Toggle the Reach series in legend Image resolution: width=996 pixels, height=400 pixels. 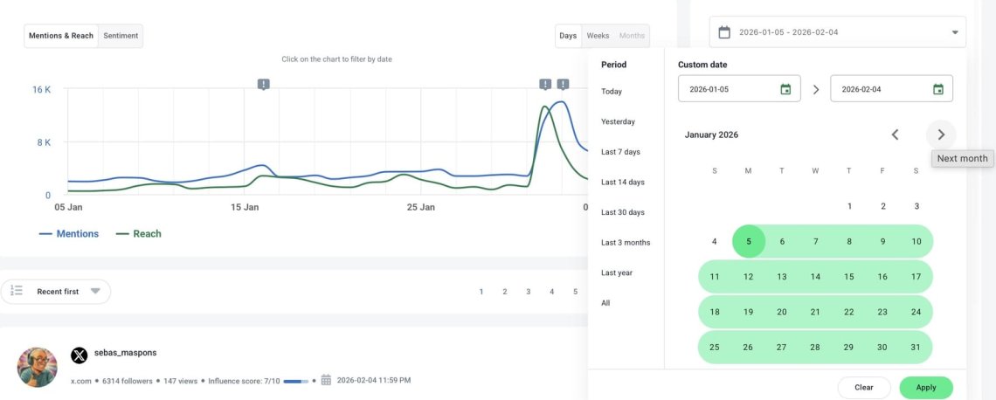click(139, 234)
